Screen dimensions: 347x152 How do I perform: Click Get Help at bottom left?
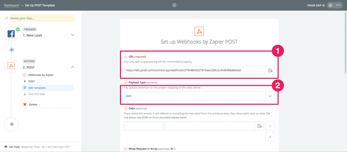[14, 147]
